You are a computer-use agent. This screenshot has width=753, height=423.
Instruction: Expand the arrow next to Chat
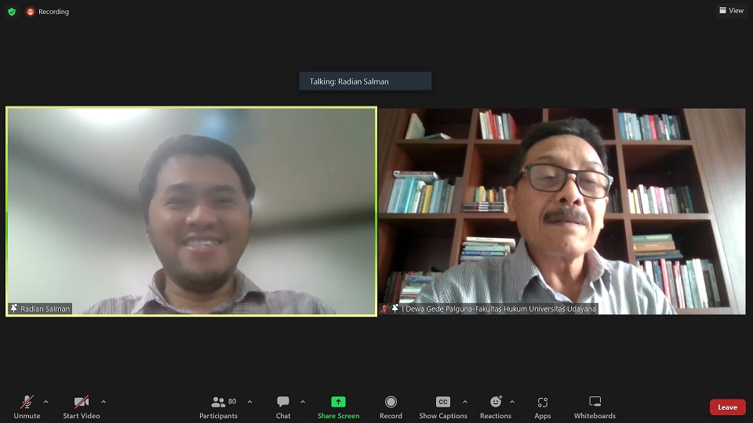303,402
